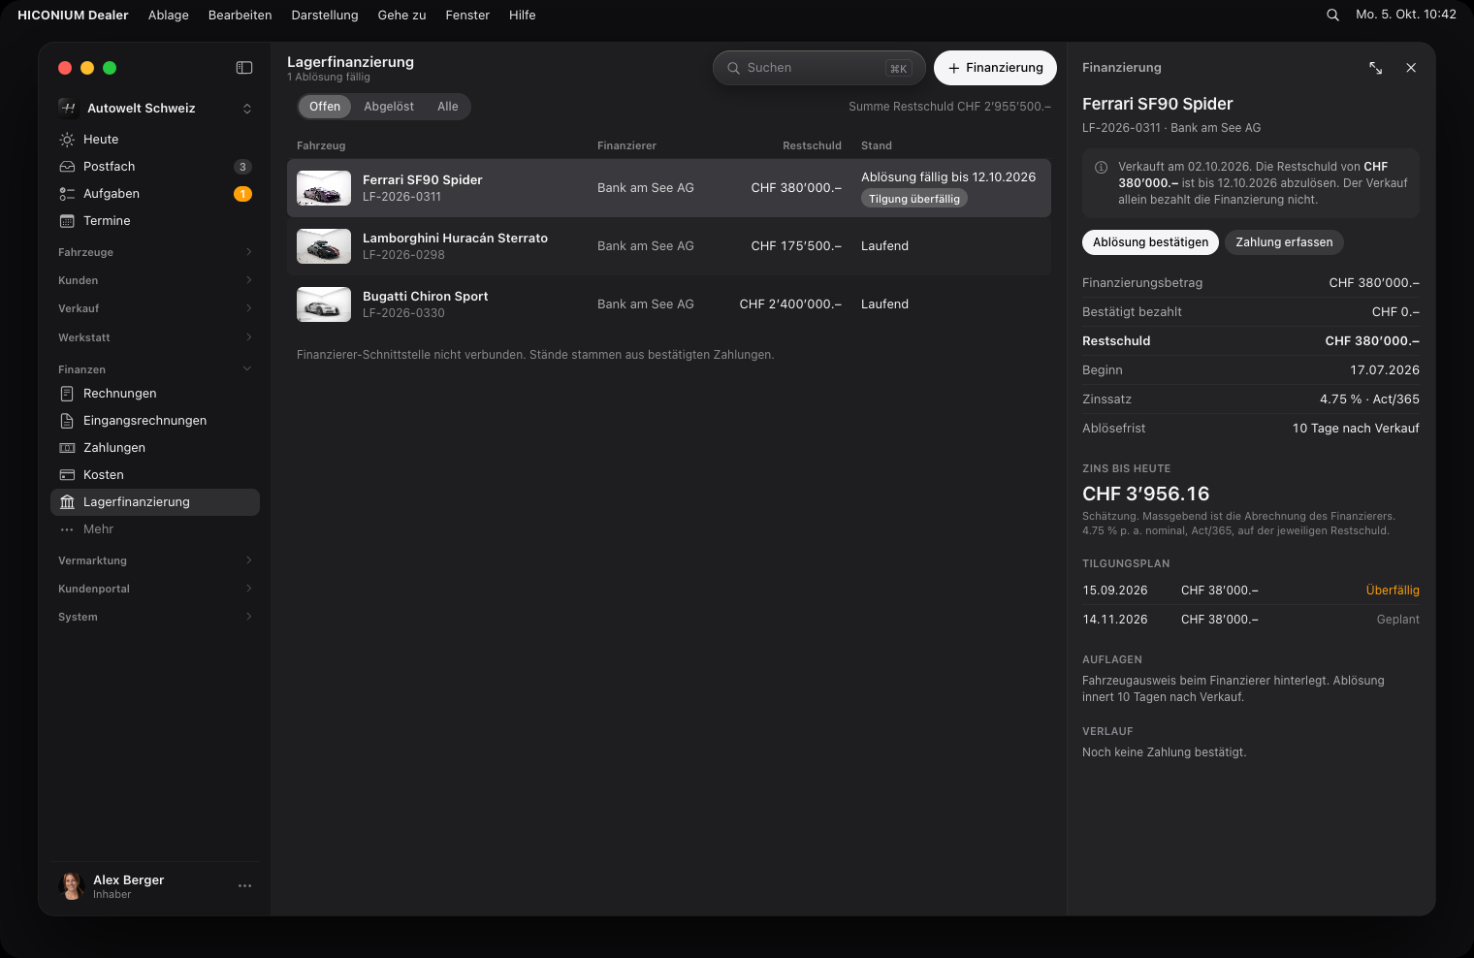Add a new Finanzierung
Viewport: 1474px width, 958px height.
[995, 68]
